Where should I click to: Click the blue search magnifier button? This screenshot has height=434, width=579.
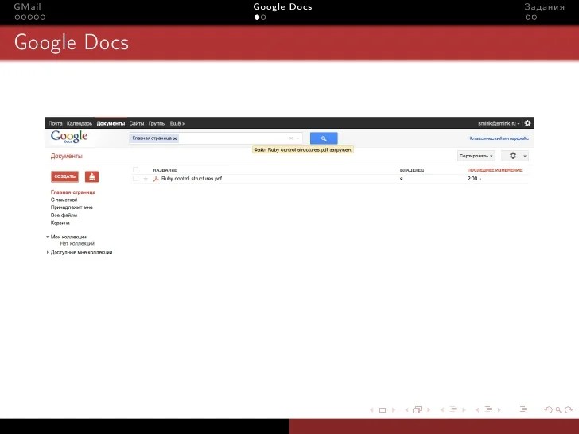pyautogui.click(x=324, y=138)
